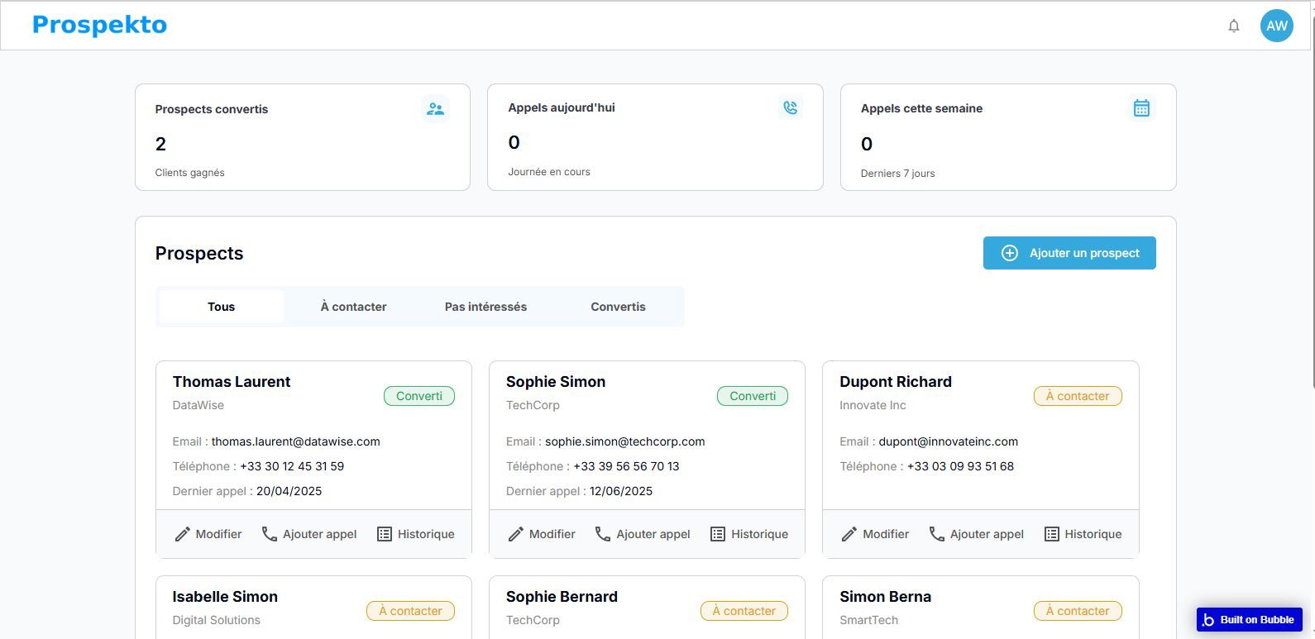Click pencil icon on Thomas Laurent card

tap(183, 535)
